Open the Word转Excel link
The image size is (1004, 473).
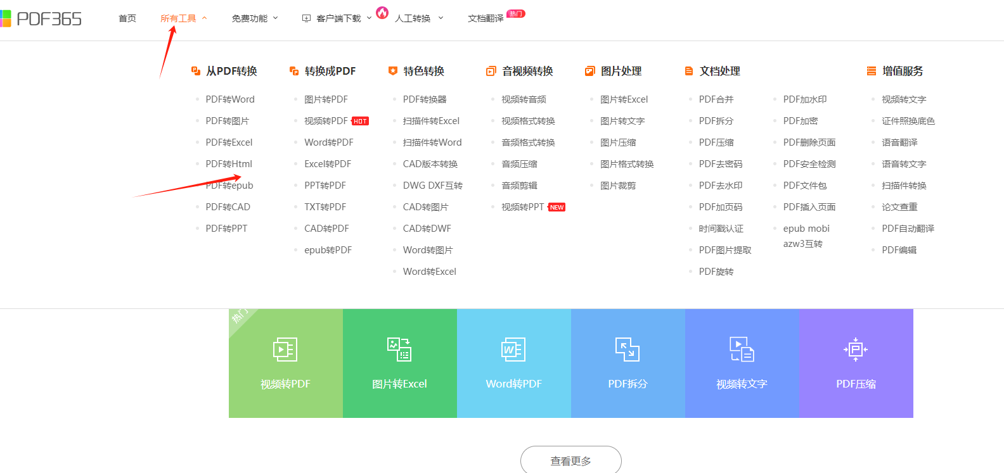coord(430,272)
